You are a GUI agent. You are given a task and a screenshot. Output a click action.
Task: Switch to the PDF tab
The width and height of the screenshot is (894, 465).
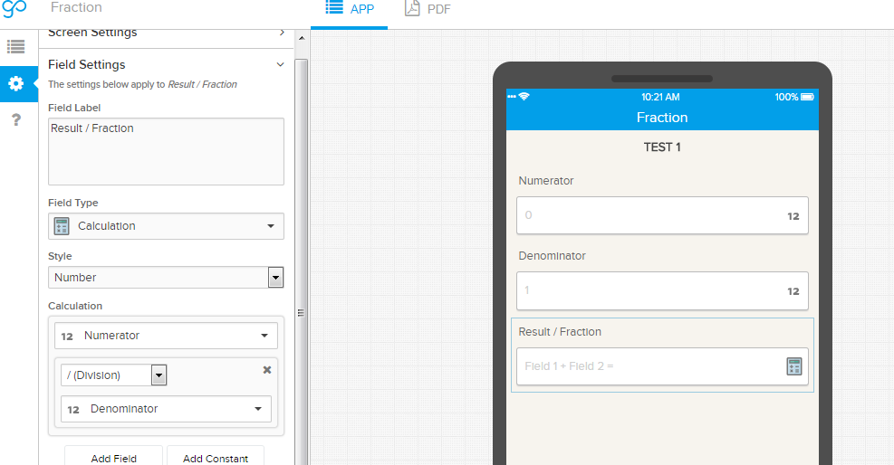click(428, 9)
